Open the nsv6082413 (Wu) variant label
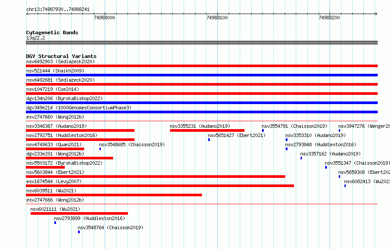 [367, 181]
